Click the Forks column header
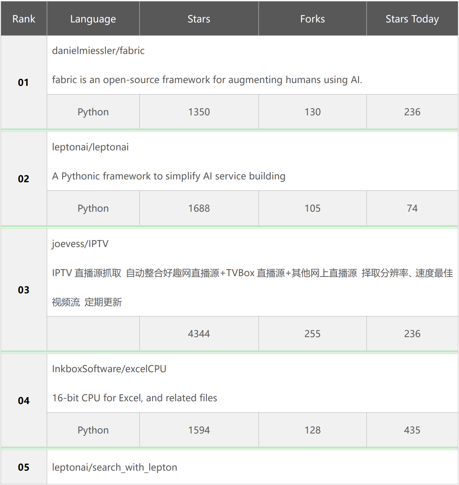 [312, 19]
